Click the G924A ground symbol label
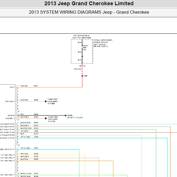The height and width of the screenshot is (177, 177). 70,115
